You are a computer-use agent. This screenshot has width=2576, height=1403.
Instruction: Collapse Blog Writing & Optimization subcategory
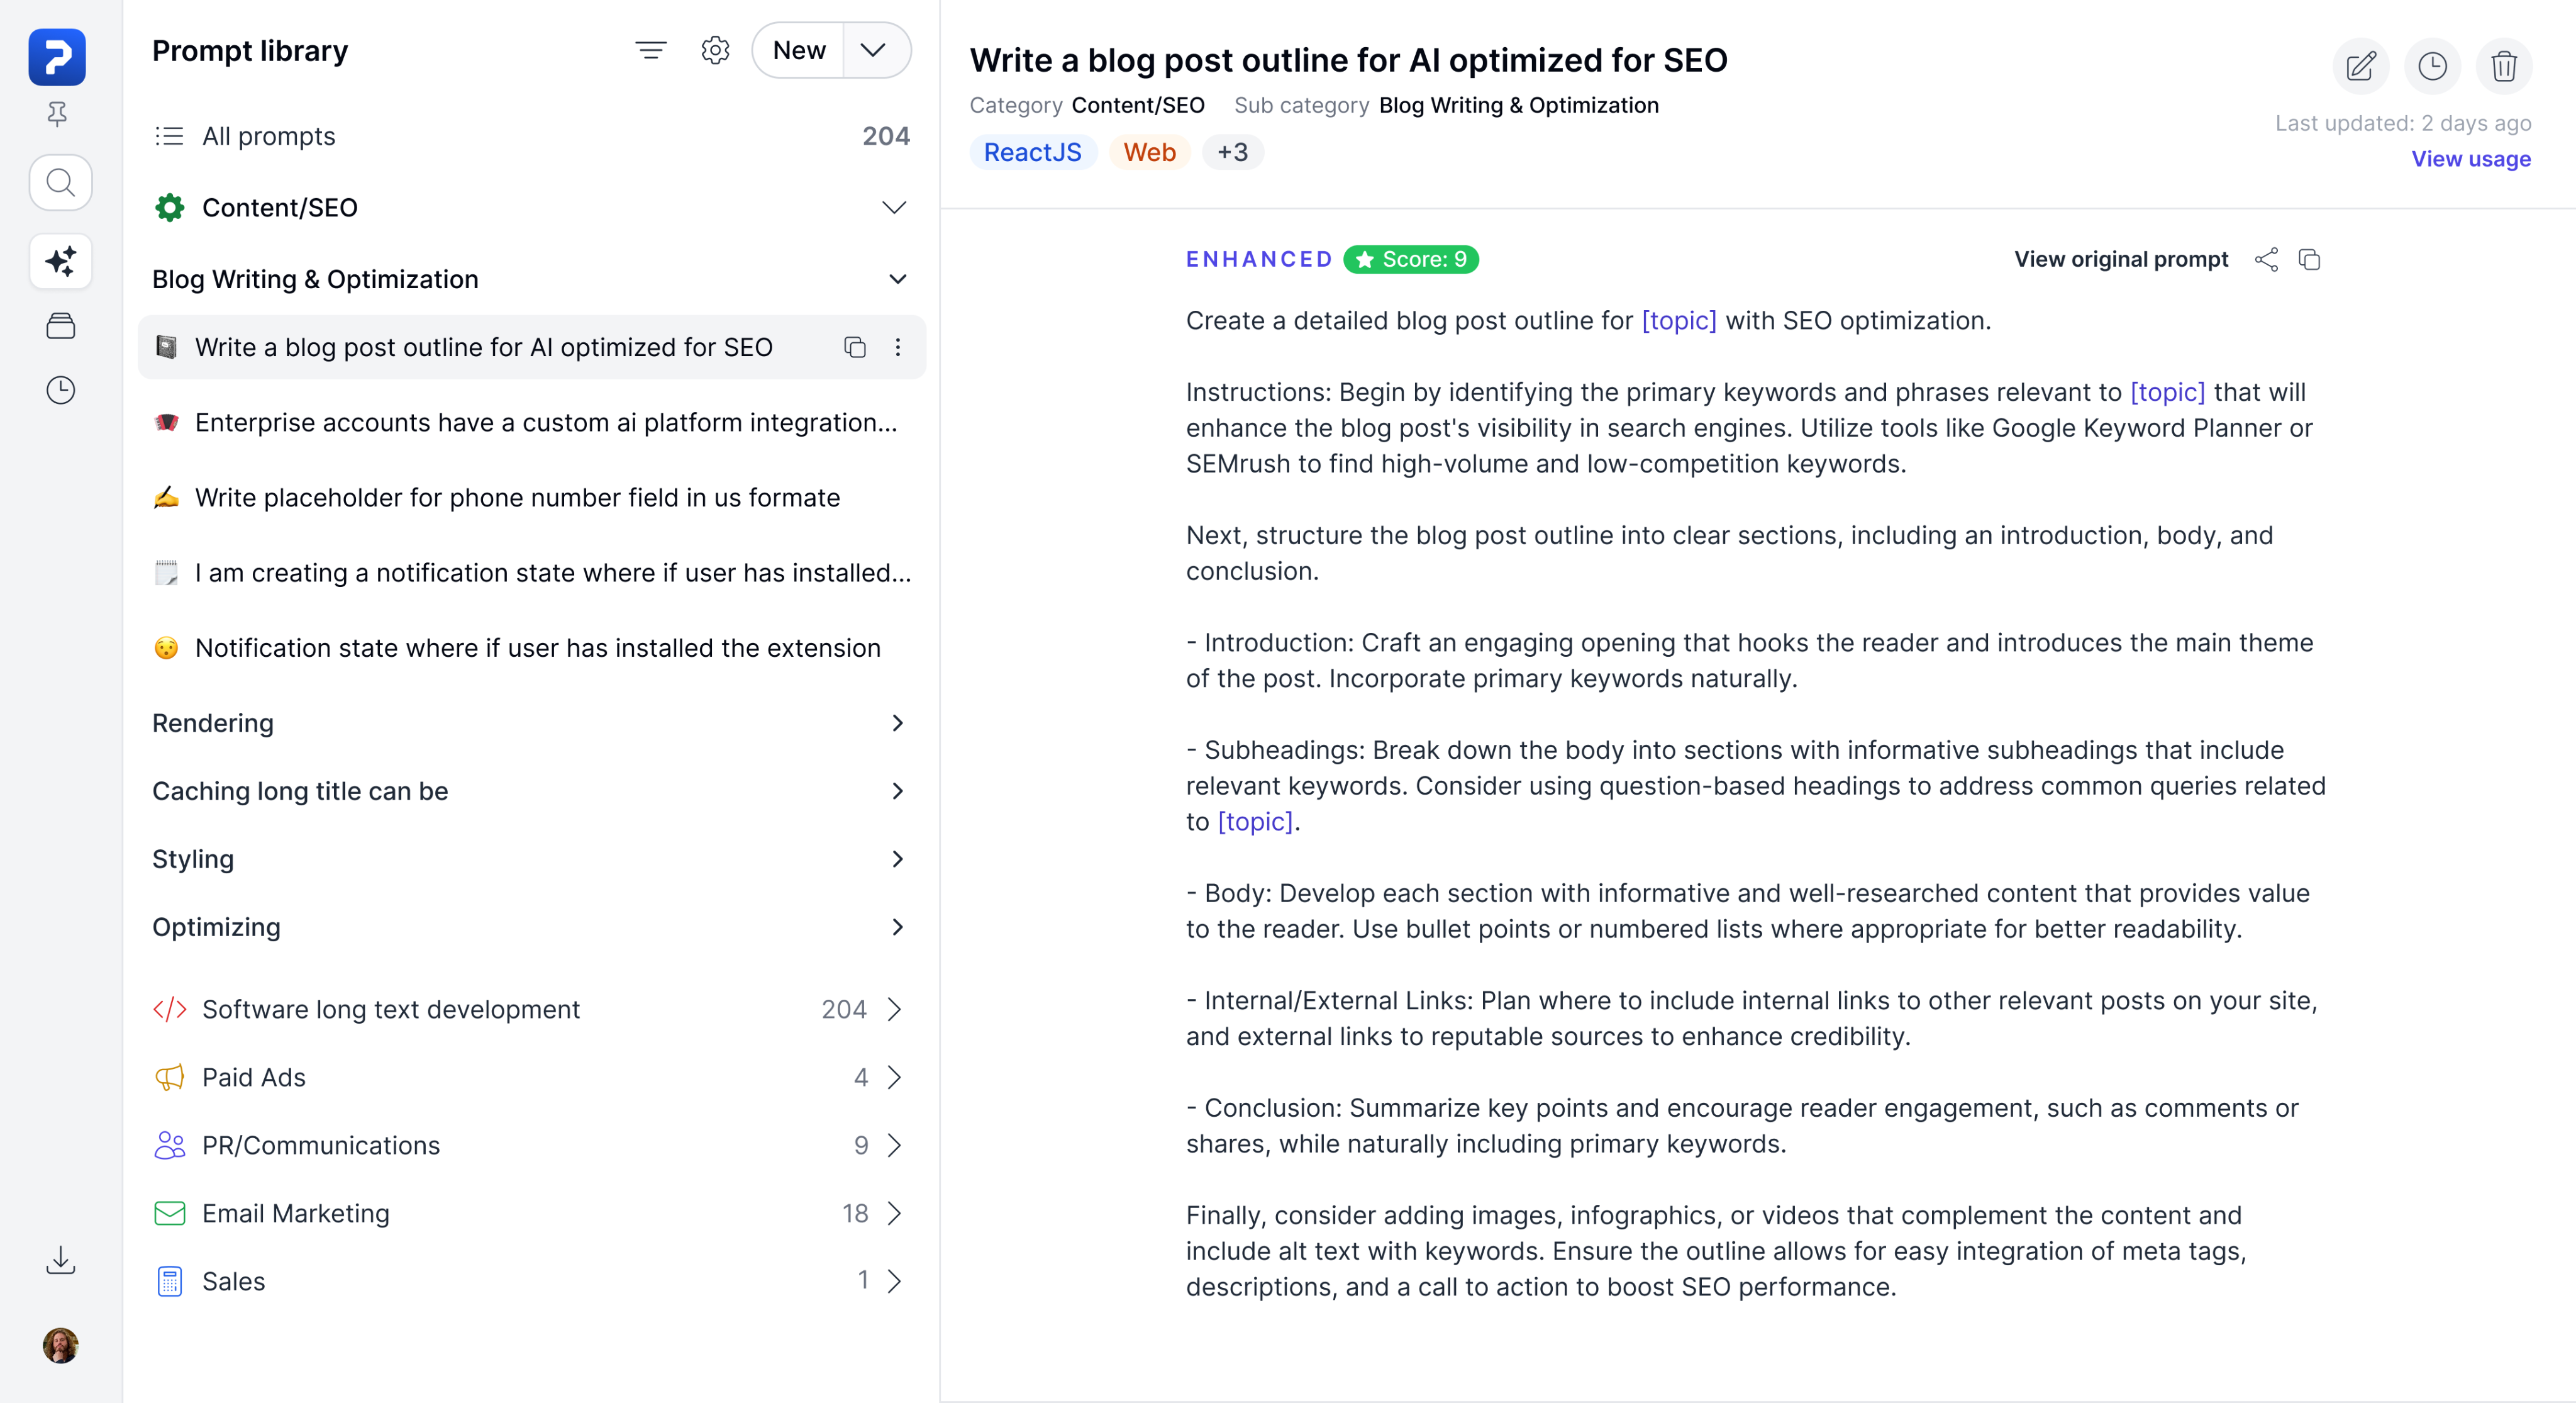[897, 279]
